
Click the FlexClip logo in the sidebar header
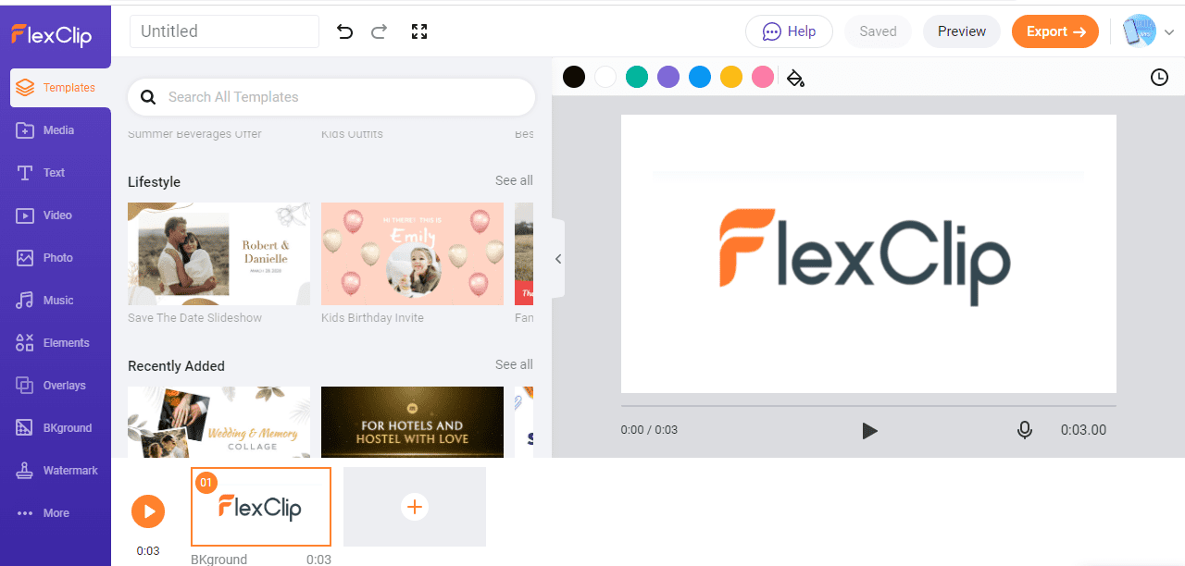click(52, 35)
